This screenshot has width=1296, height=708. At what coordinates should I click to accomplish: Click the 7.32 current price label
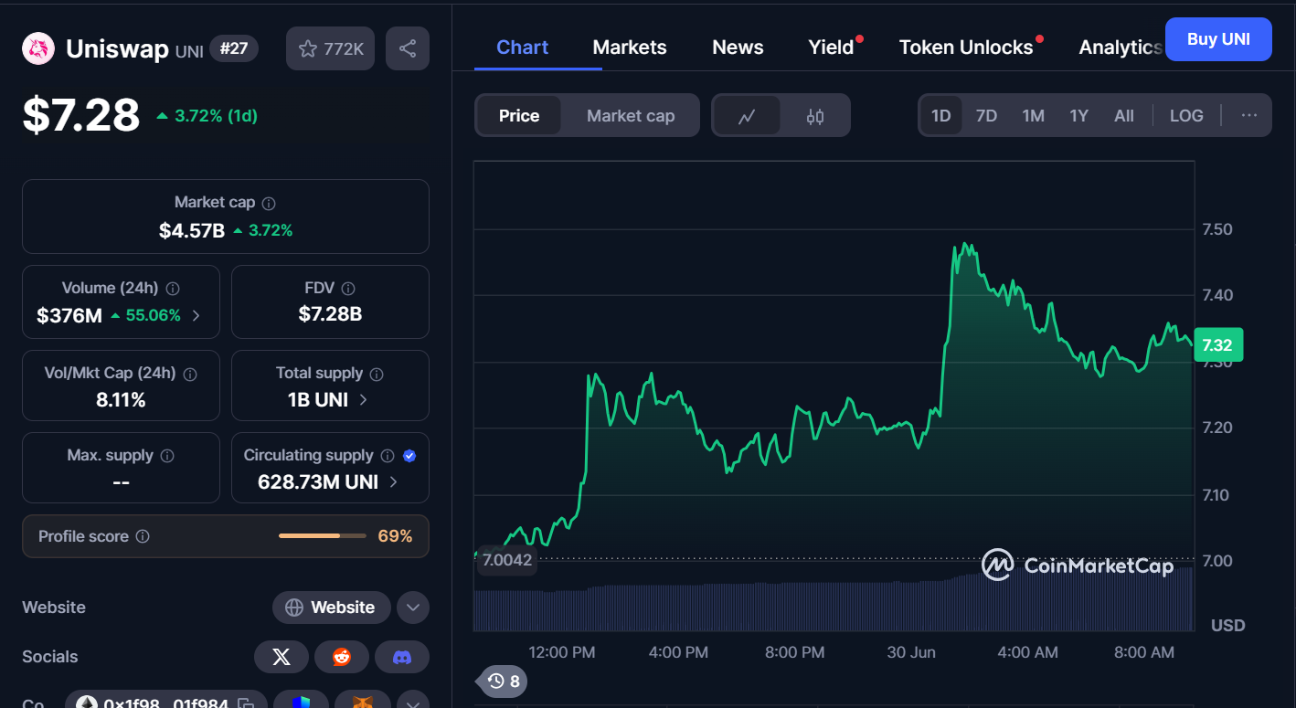coord(1217,344)
